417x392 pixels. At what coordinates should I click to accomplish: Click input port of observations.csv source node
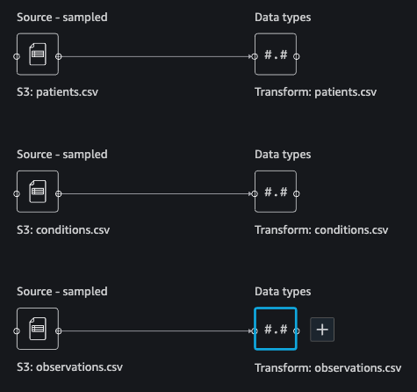pyautogui.click(x=17, y=331)
